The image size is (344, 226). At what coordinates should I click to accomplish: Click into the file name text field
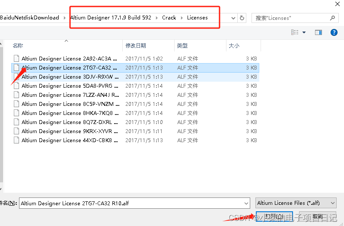click(130, 203)
